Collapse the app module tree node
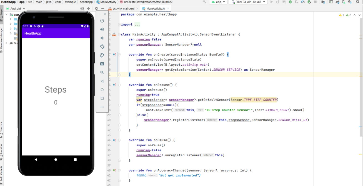 point(7,14)
